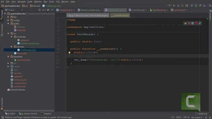The image size is (212, 119).
Task: Click the Run with Coverage icon
Action: (182, 6)
